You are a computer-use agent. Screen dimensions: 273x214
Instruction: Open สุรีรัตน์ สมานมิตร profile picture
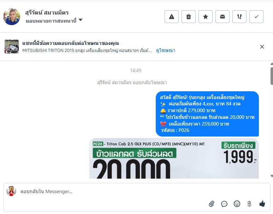click(x=12, y=17)
